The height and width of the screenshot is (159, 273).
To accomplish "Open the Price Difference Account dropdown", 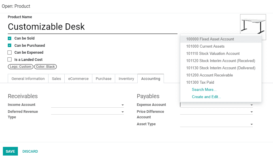I will tap(252, 112).
